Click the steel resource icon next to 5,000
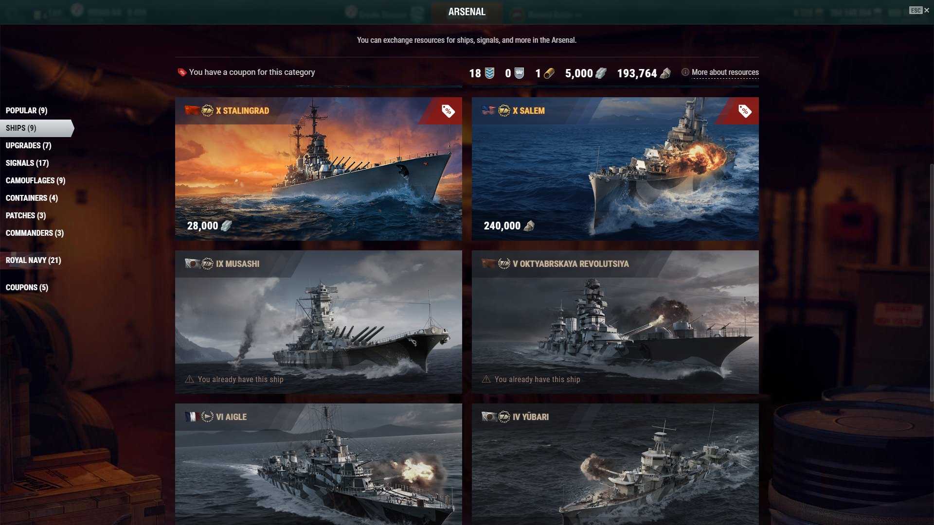Viewport: 934px width, 525px height. [x=601, y=73]
